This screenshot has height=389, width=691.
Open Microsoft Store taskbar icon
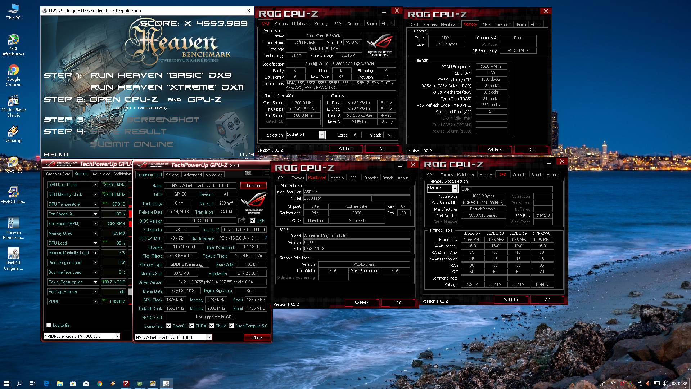(73, 384)
